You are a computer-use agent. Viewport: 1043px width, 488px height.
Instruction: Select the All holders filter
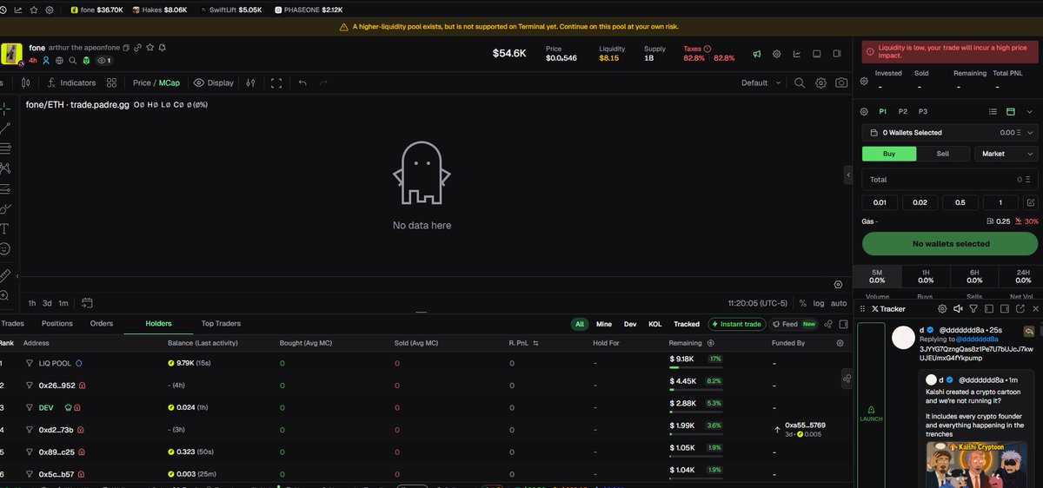[579, 324]
